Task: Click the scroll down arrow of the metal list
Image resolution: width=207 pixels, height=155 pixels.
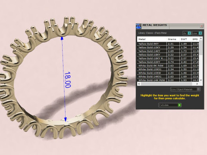Action: (201, 80)
